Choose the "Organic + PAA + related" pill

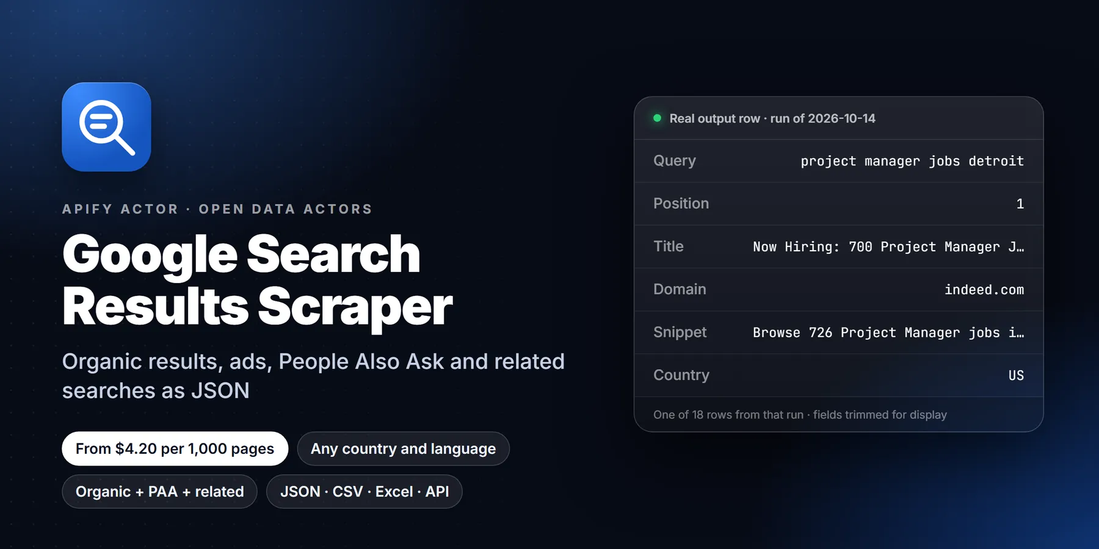coord(159,492)
